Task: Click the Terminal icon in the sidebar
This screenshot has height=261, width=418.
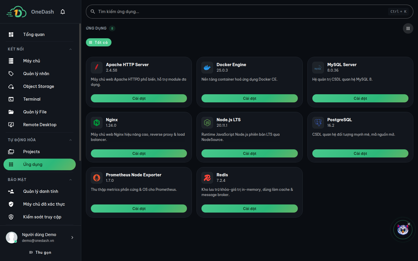Action: click(11, 99)
